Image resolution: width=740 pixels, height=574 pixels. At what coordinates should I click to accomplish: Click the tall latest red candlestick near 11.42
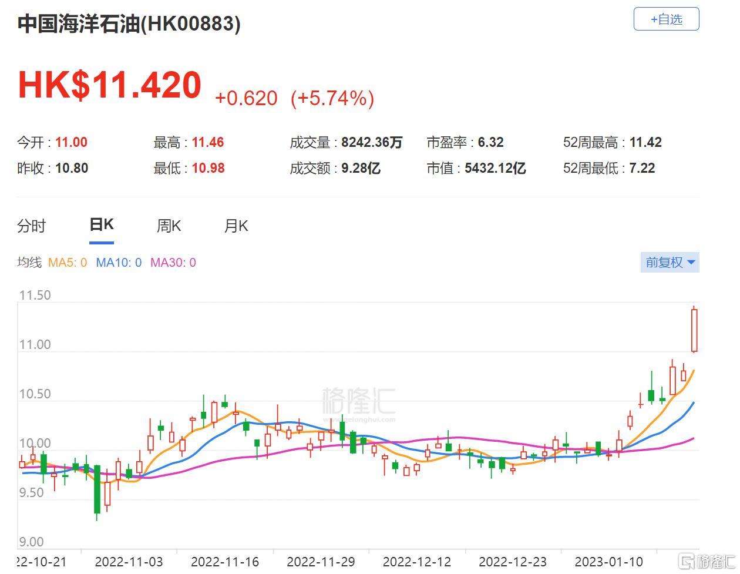[x=694, y=330]
